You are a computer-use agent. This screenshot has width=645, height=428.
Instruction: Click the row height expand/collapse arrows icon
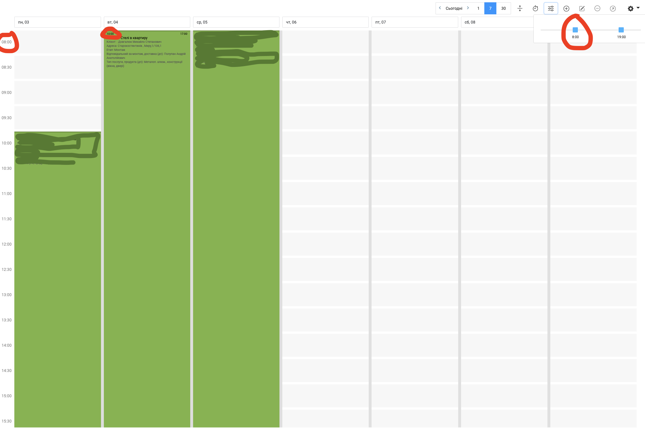(x=520, y=8)
